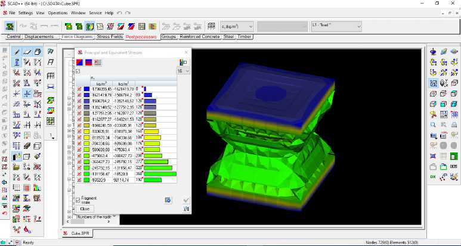This screenshot has height=246, width=461.
Task: Click the sort arrow above the value columns
Action: point(92,78)
